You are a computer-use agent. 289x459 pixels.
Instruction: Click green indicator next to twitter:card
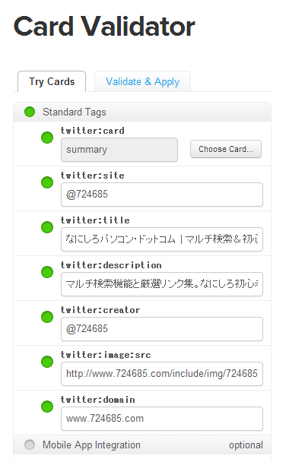(x=47, y=138)
